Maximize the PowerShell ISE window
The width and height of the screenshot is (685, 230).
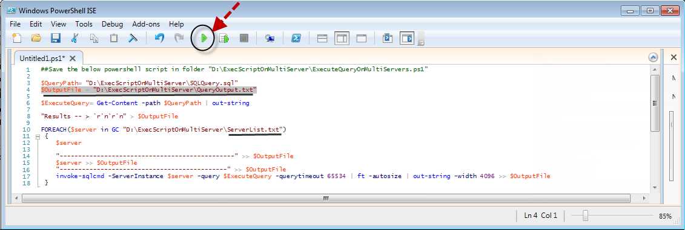(x=650, y=11)
